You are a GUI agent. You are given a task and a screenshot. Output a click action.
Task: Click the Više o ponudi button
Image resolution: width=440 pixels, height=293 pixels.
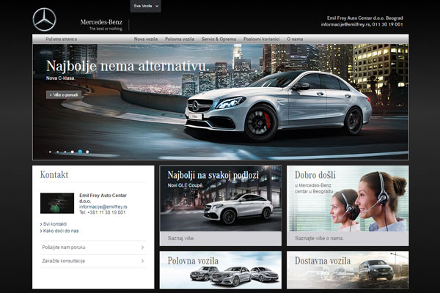(64, 94)
